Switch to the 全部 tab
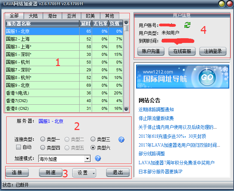Viewport: 234px width, 191px height. pos(14,15)
